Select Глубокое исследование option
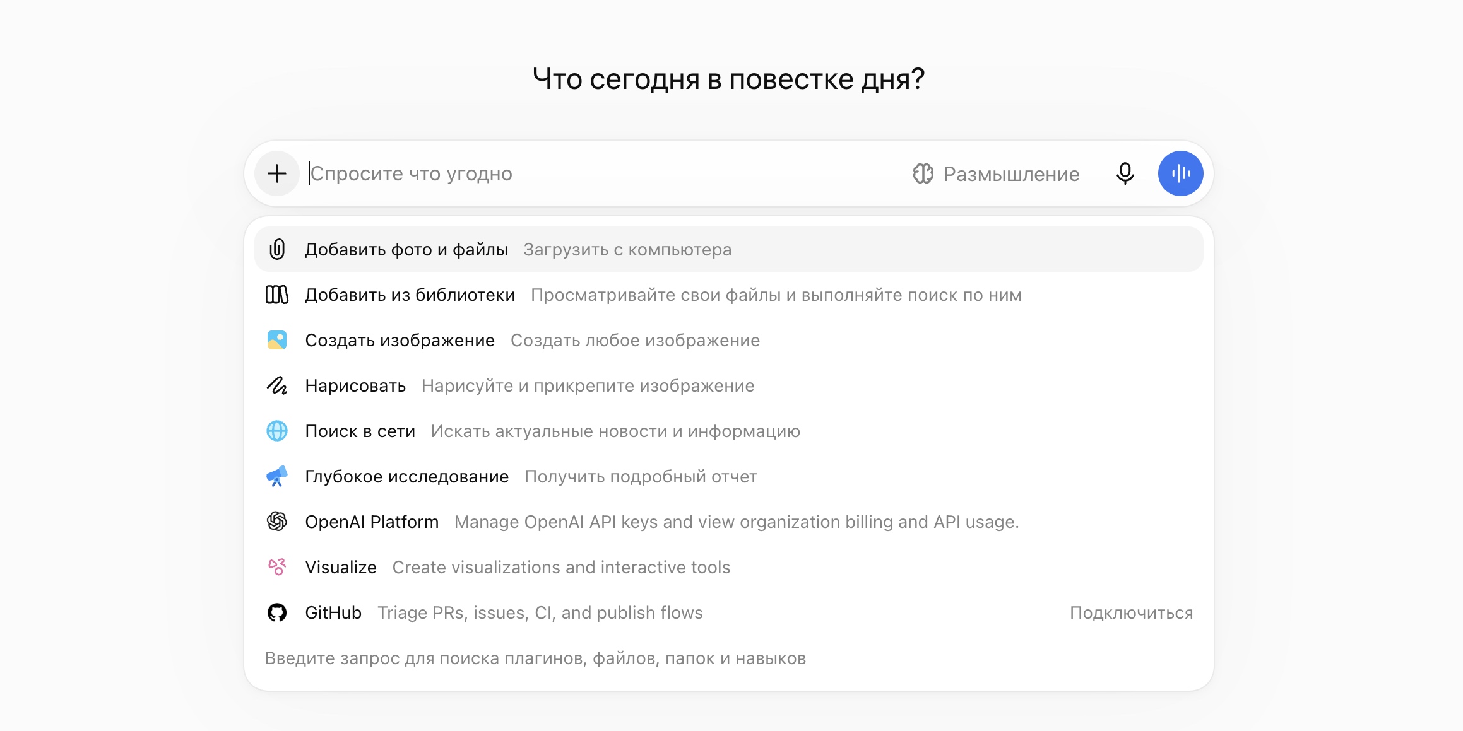This screenshot has height=731, width=1463. [x=728, y=476]
